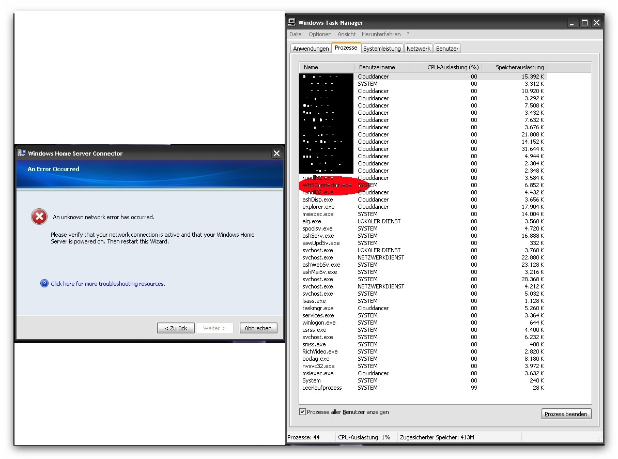The image size is (618, 459).
Task: Open the Optionen menu
Action: 320,34
